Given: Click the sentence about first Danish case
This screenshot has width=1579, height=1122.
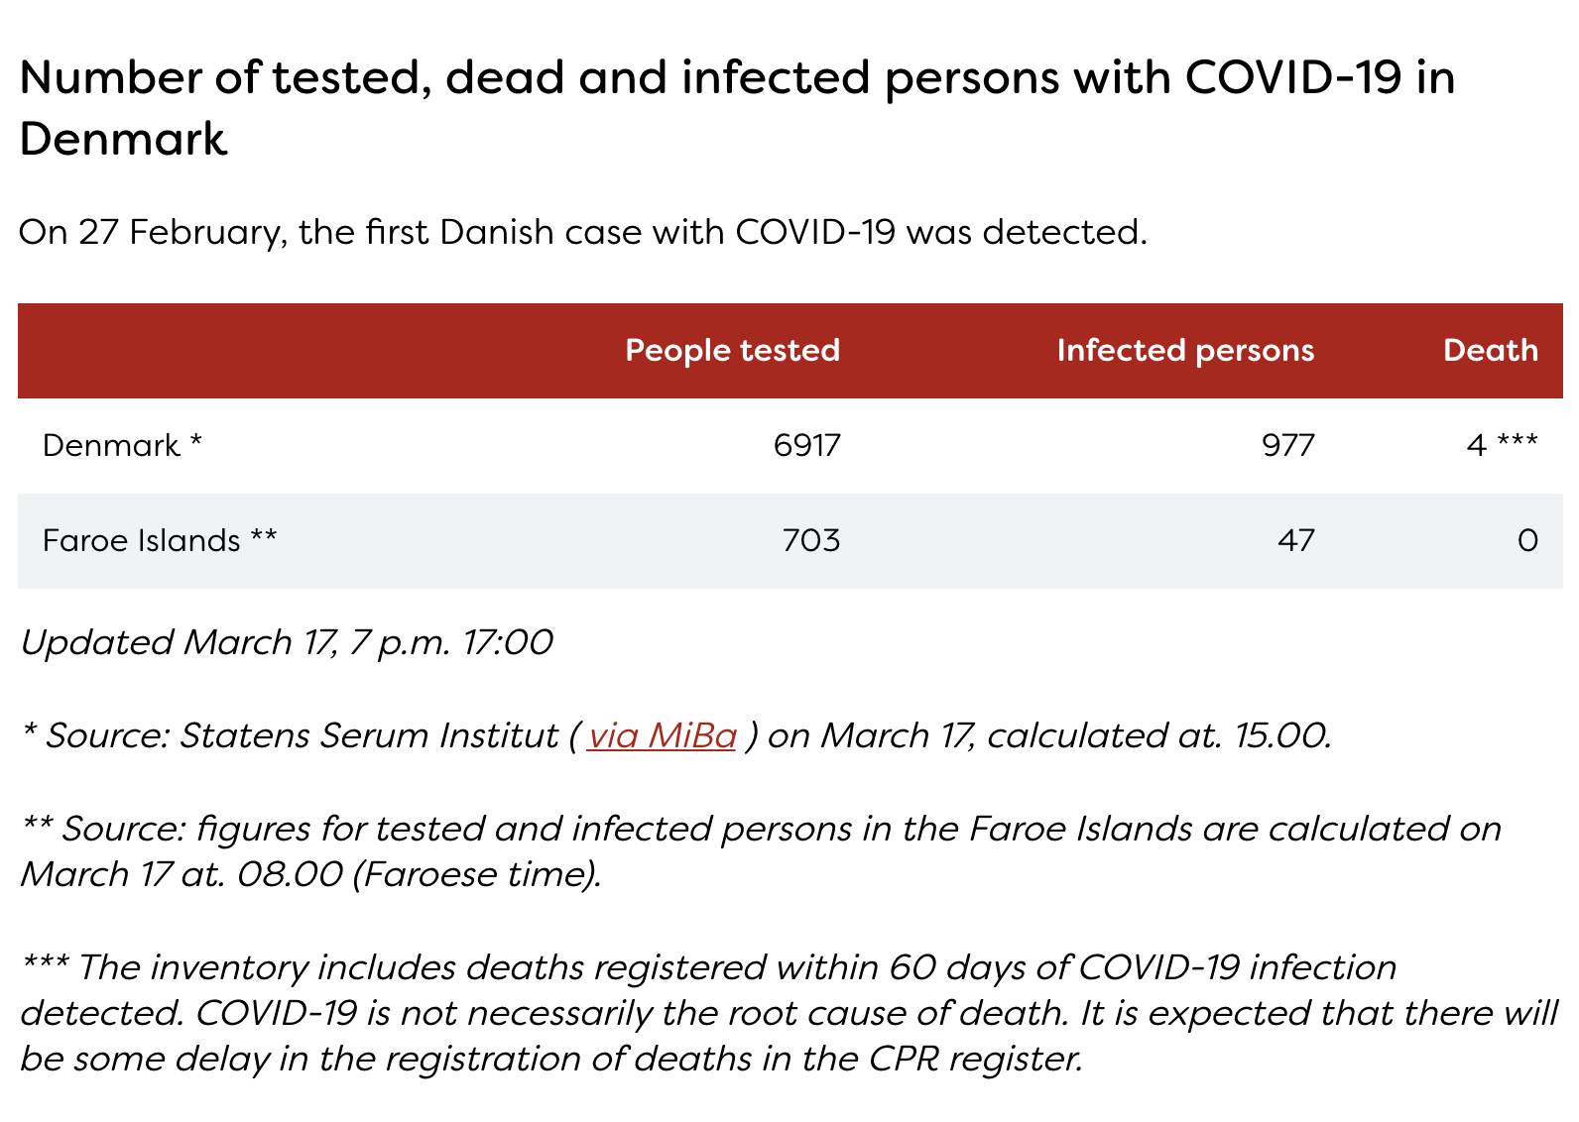Looking at the screenshot, I should (583, 232).
